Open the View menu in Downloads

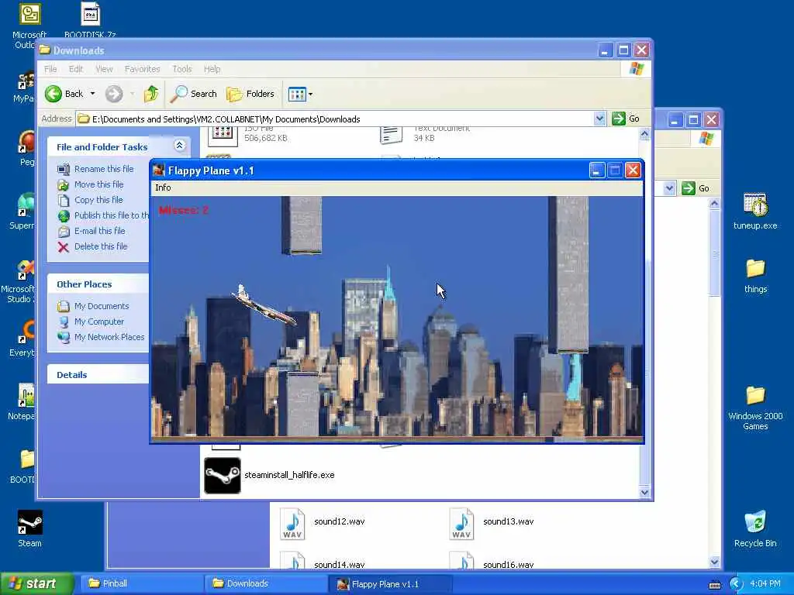click(x=104, y=69)
